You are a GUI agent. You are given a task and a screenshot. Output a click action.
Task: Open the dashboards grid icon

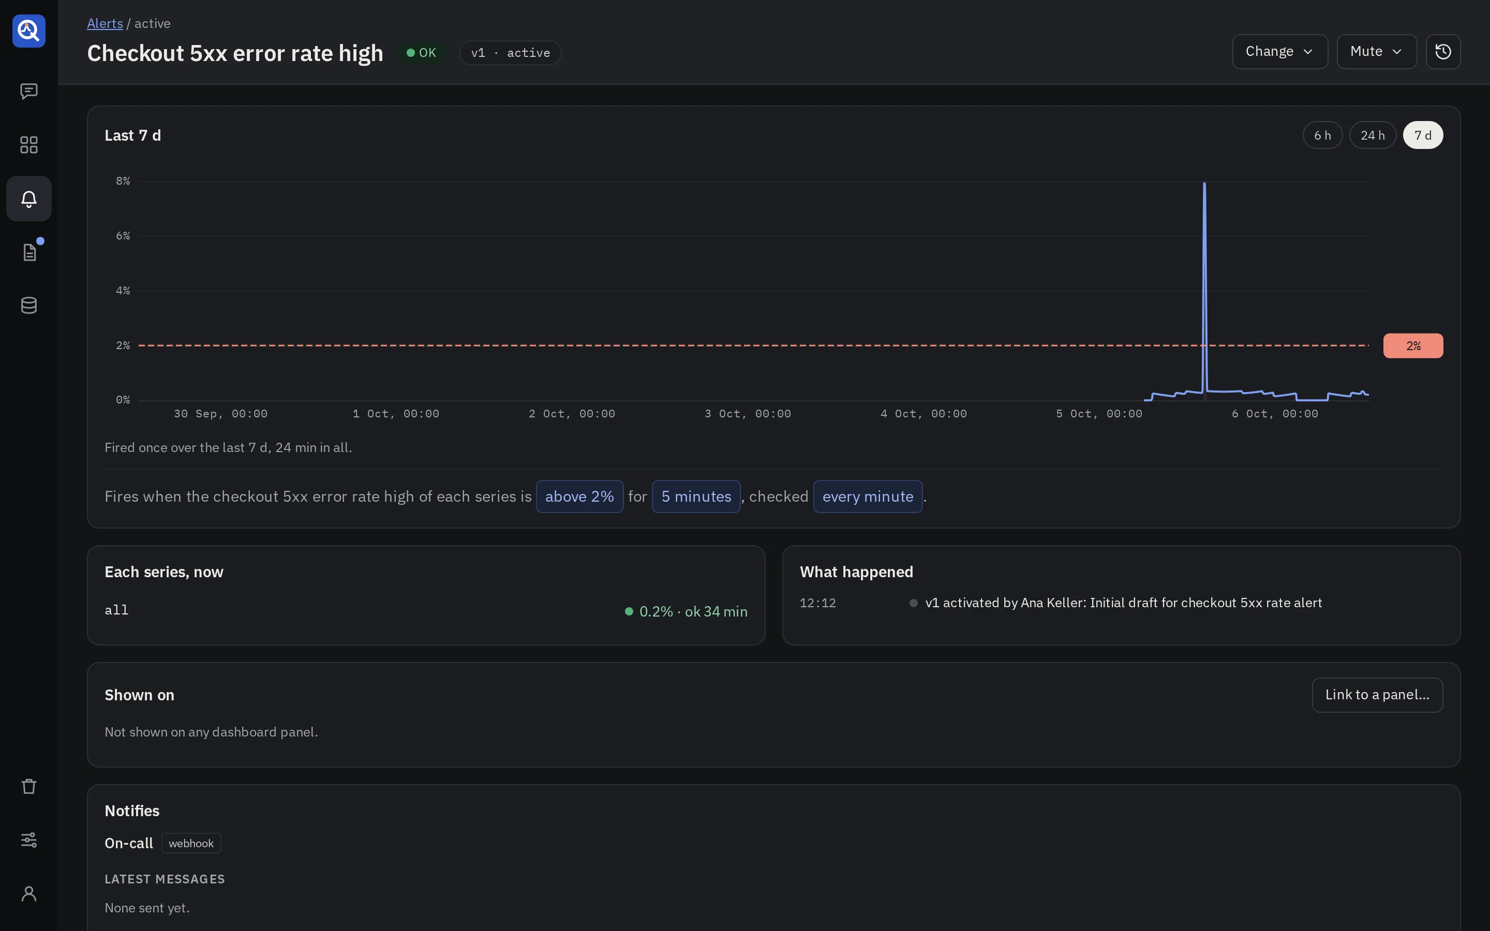[29, 145]
